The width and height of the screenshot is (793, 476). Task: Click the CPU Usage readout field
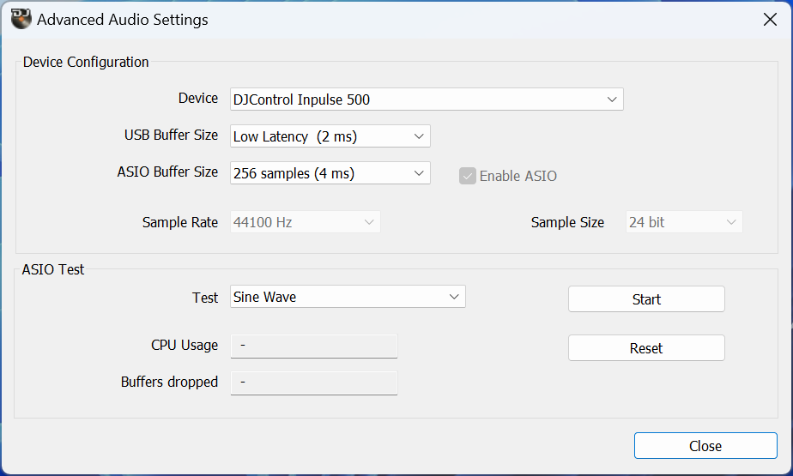[x=314, y=346]
